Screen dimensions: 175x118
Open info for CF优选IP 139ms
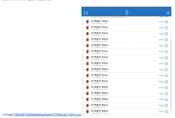tap(166, 22)
